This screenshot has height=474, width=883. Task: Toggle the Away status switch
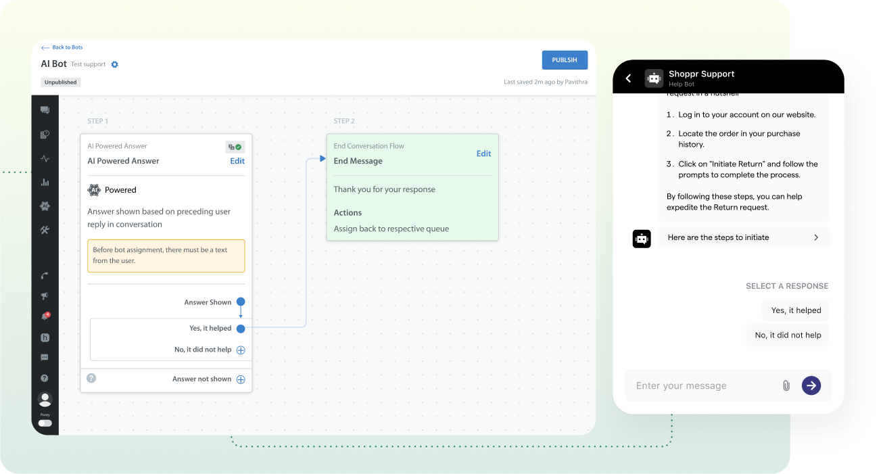(x=45, y=423)
